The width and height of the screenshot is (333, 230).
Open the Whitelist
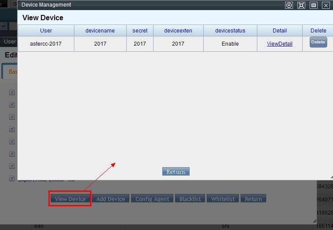click(223, 199)
